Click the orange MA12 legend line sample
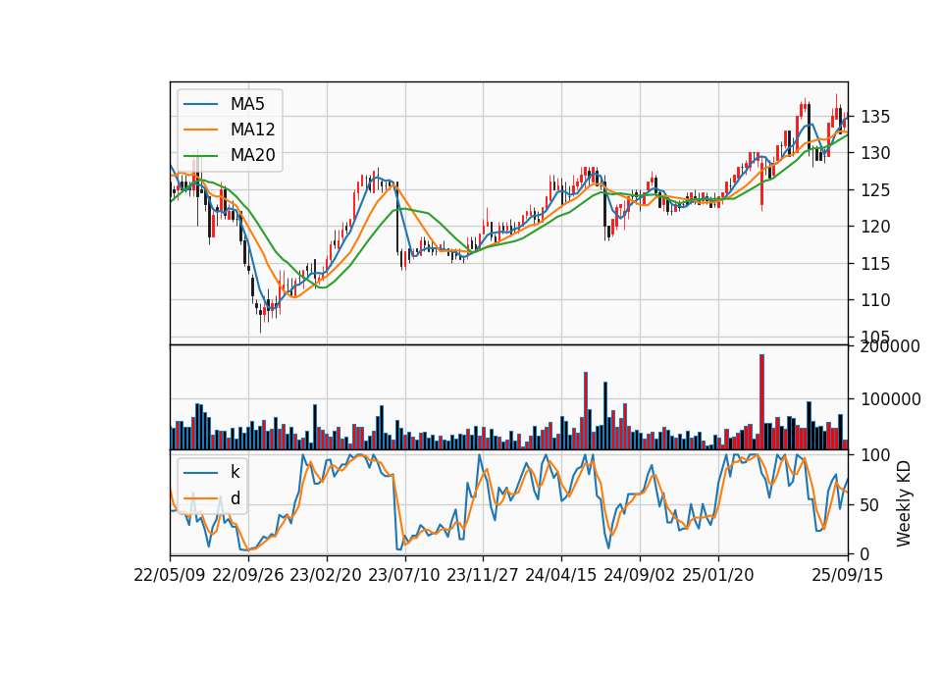This screenshot has height=677, width=942. tap(200, 130)
